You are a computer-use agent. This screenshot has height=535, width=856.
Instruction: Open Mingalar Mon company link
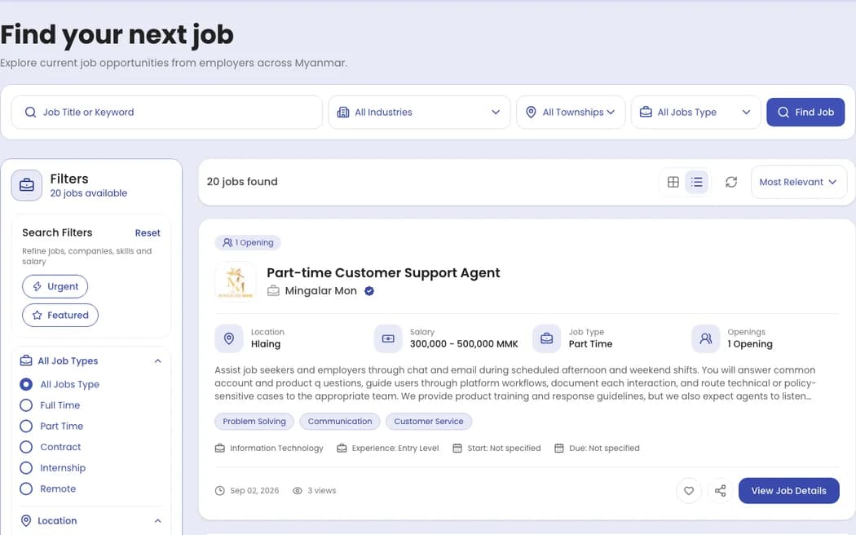(x=321, y=291)
